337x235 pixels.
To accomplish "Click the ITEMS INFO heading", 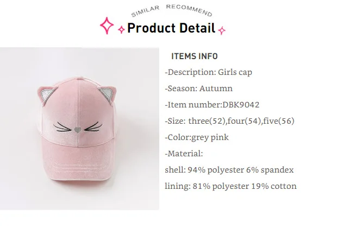I will (x=195, y=56).
